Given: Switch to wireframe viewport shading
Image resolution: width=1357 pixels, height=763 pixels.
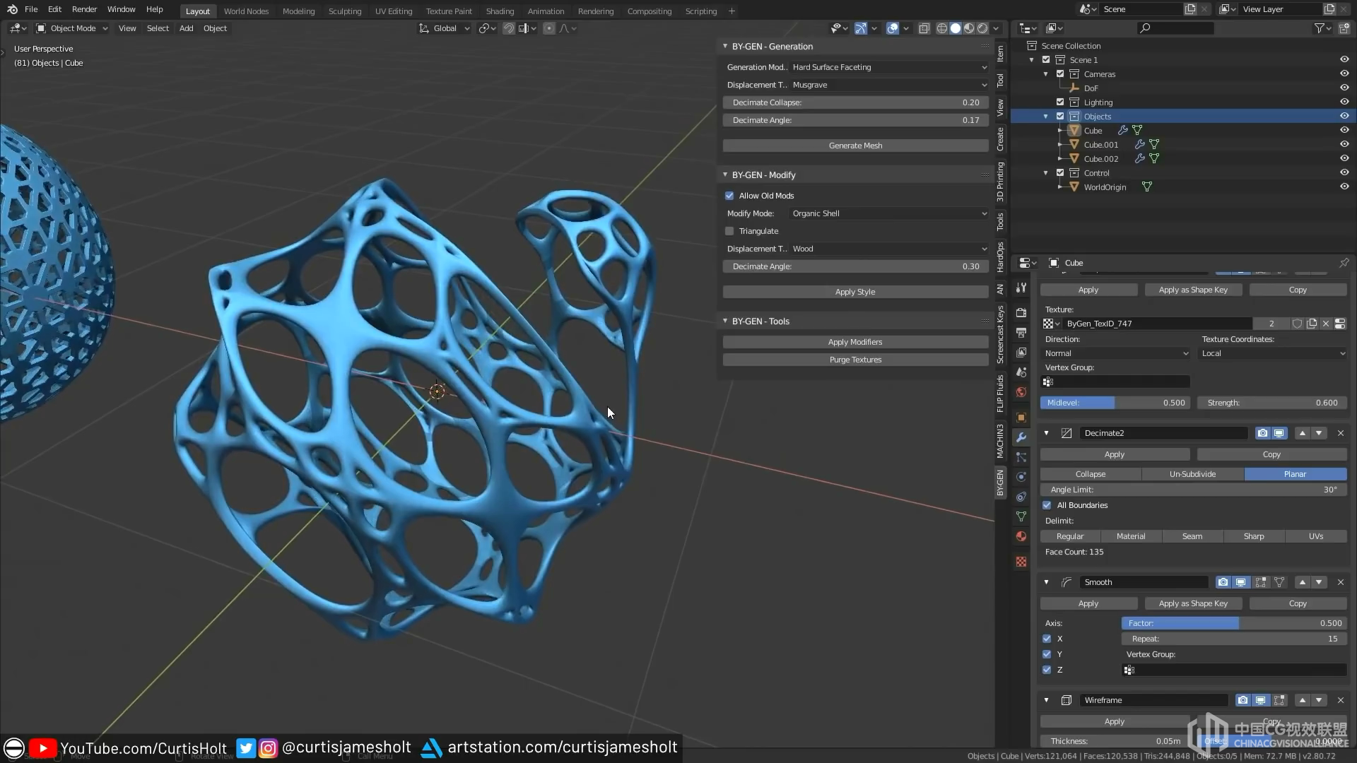Looking at the screenshot, I should coord(942,28).
